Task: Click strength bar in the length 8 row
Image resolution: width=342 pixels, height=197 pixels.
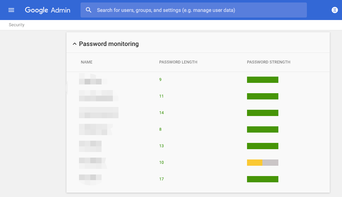Action: (x=263, y=129)
